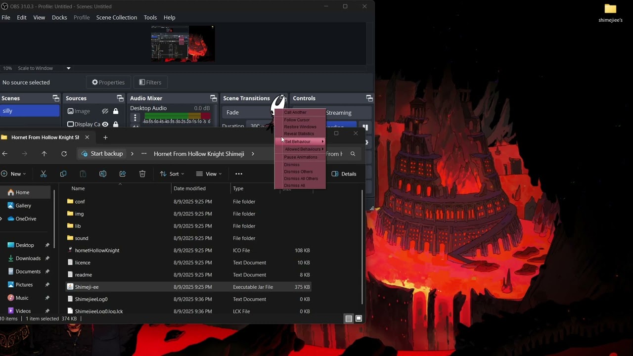Toggle lock on Display Capture source
Viewport: 633px width, 356px height.
pos(116,124)
